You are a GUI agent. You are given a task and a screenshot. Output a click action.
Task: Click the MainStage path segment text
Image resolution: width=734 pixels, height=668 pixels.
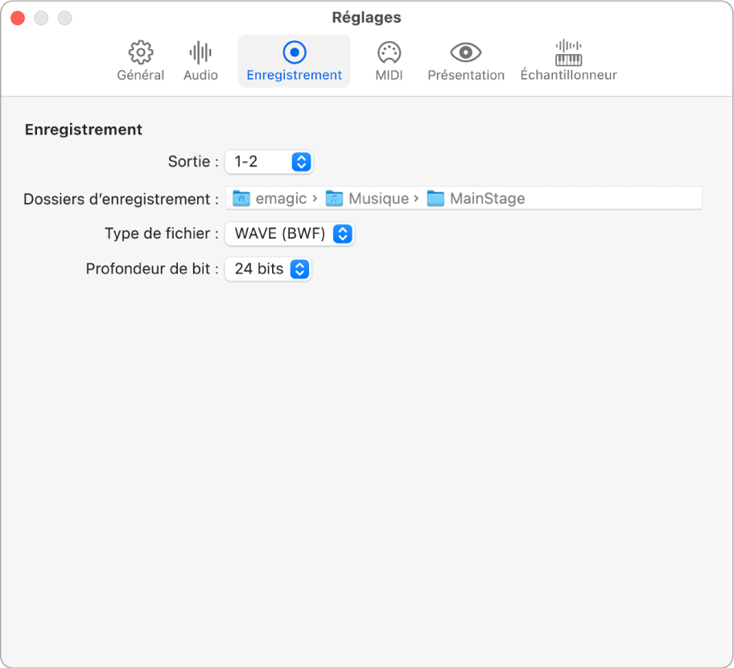[x=487, y=199]
